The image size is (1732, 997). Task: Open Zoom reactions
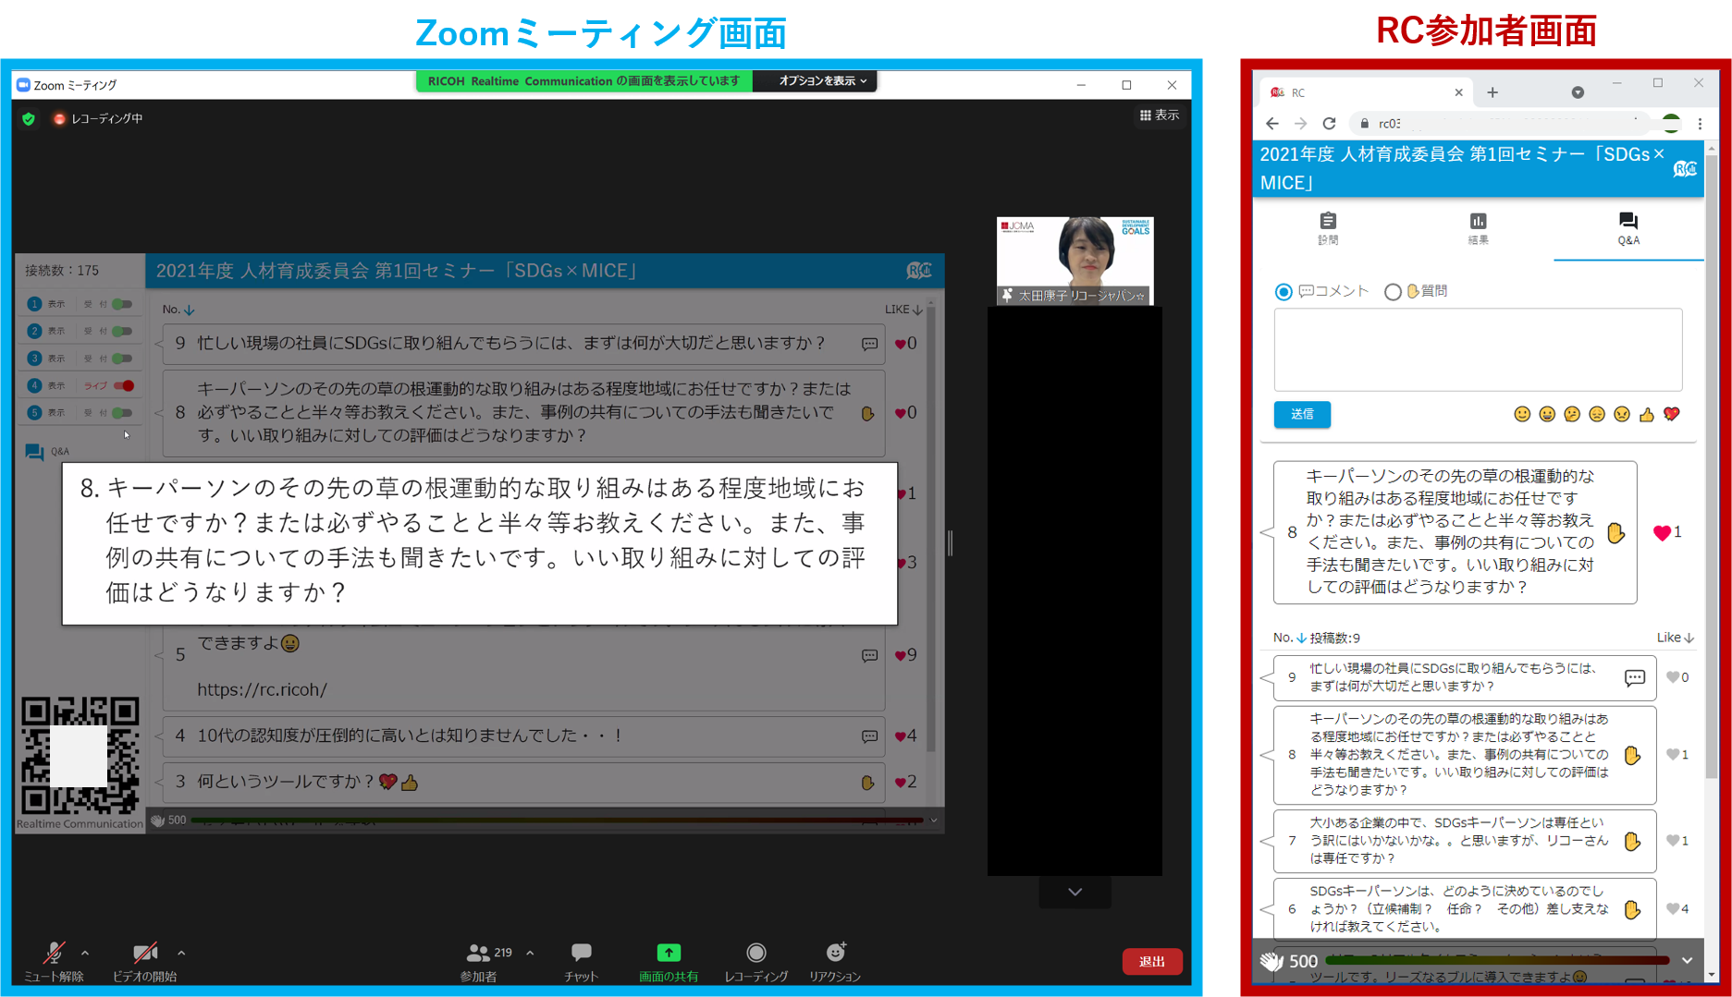(834, 960)
